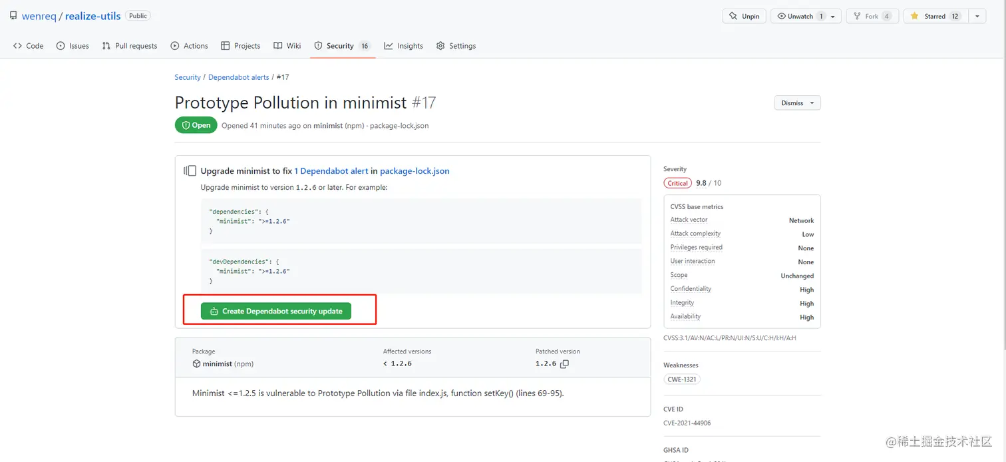Click the severity score 9.8
The image size is (1006, 462).
pos(701,183)
